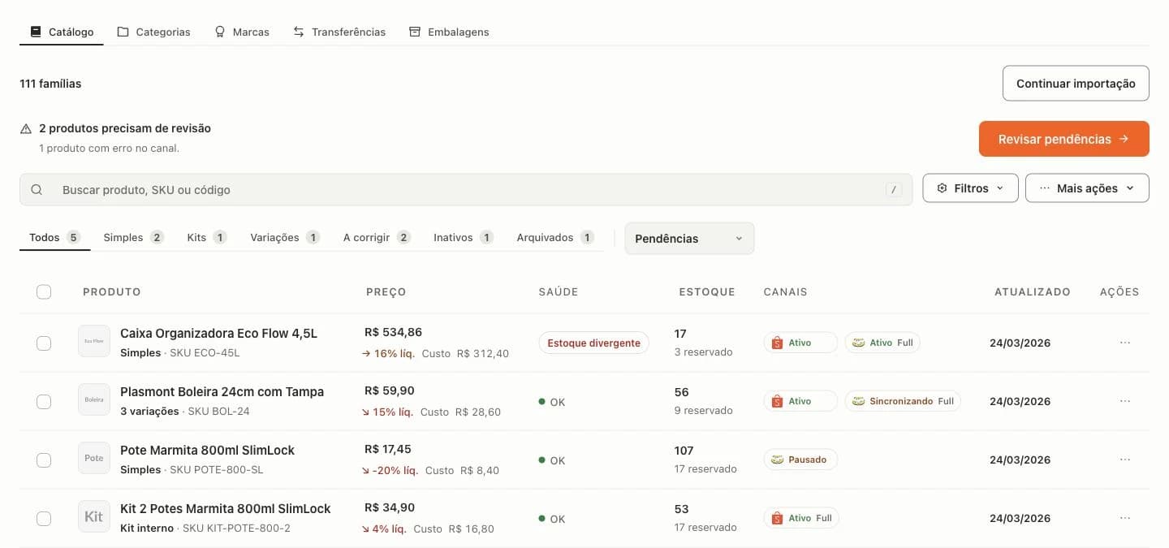
Task: Open the Filtros dropdown
Action: click(x=970, y=188)
